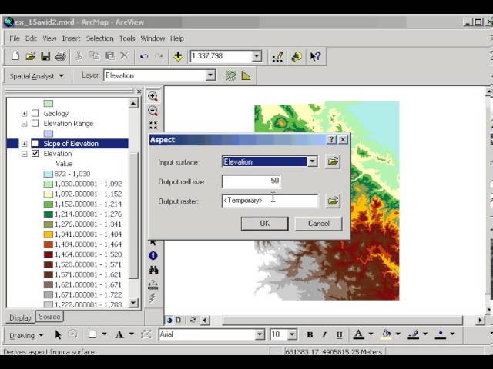Open the Drawing menu dropdown

(26, 335)
